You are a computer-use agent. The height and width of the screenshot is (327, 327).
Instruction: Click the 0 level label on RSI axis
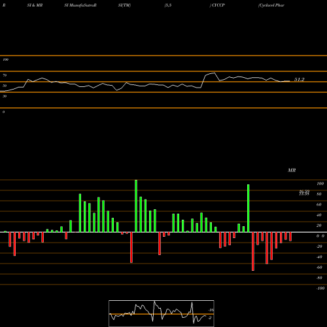click(x=3, y=112)
